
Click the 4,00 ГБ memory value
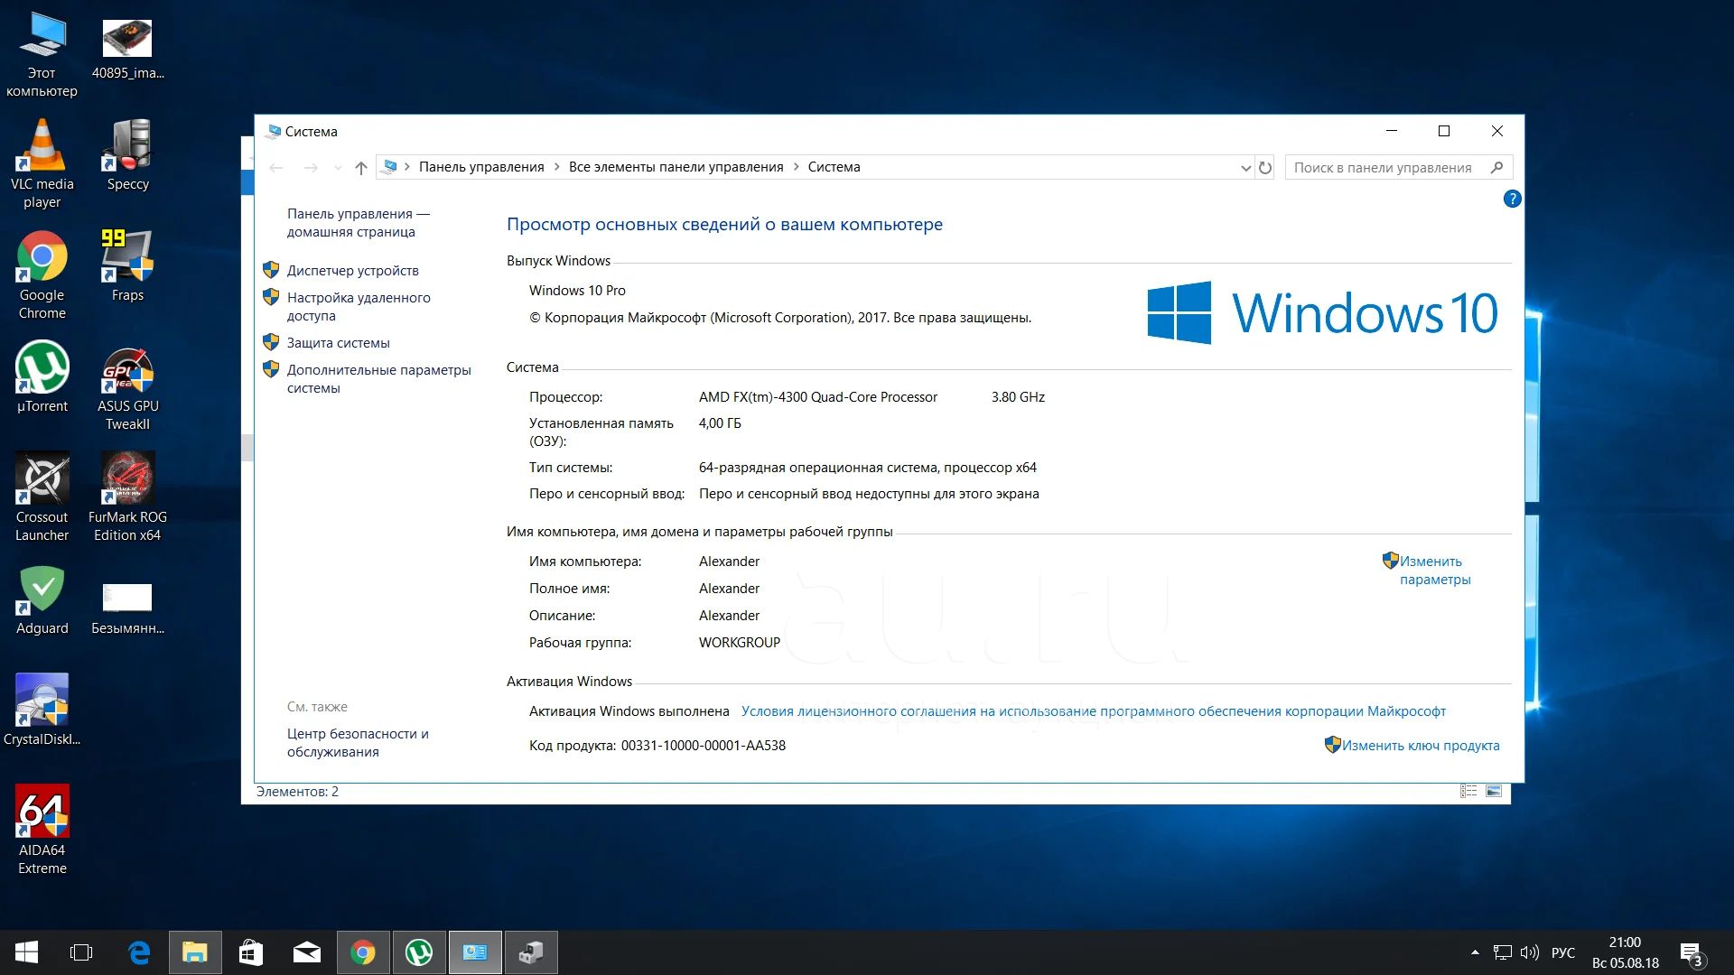[x=719, y=423]
